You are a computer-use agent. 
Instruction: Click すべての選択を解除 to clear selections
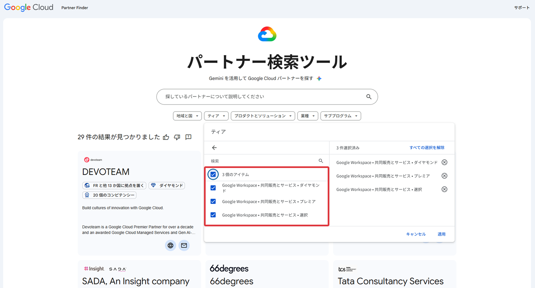[427, 148]
